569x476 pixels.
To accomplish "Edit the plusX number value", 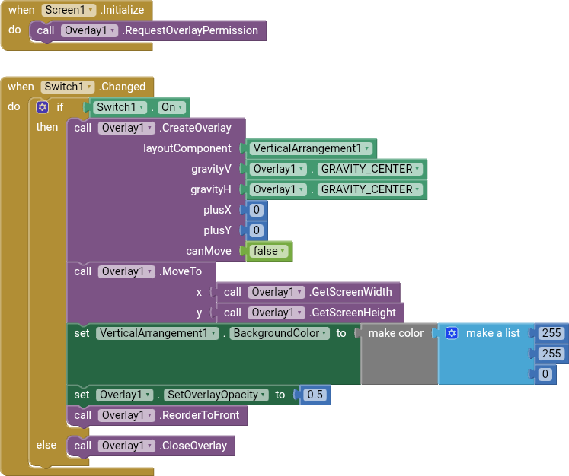I will [256, 210].
